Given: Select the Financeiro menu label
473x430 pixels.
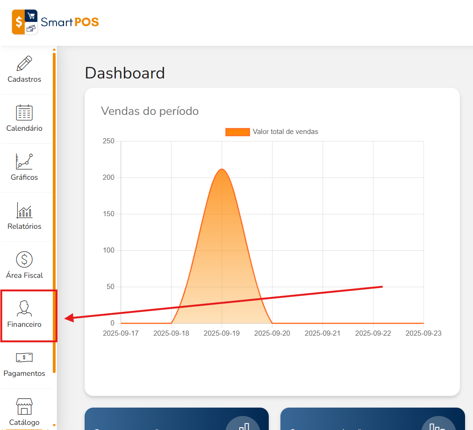Looking at the screenshot, I should [x=24, y=324].
